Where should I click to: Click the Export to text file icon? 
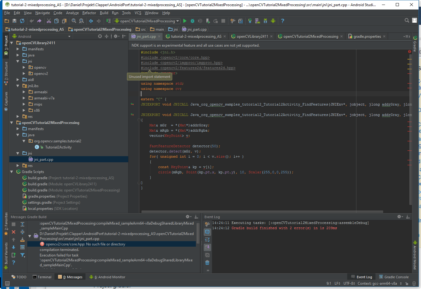pos(14,255)
